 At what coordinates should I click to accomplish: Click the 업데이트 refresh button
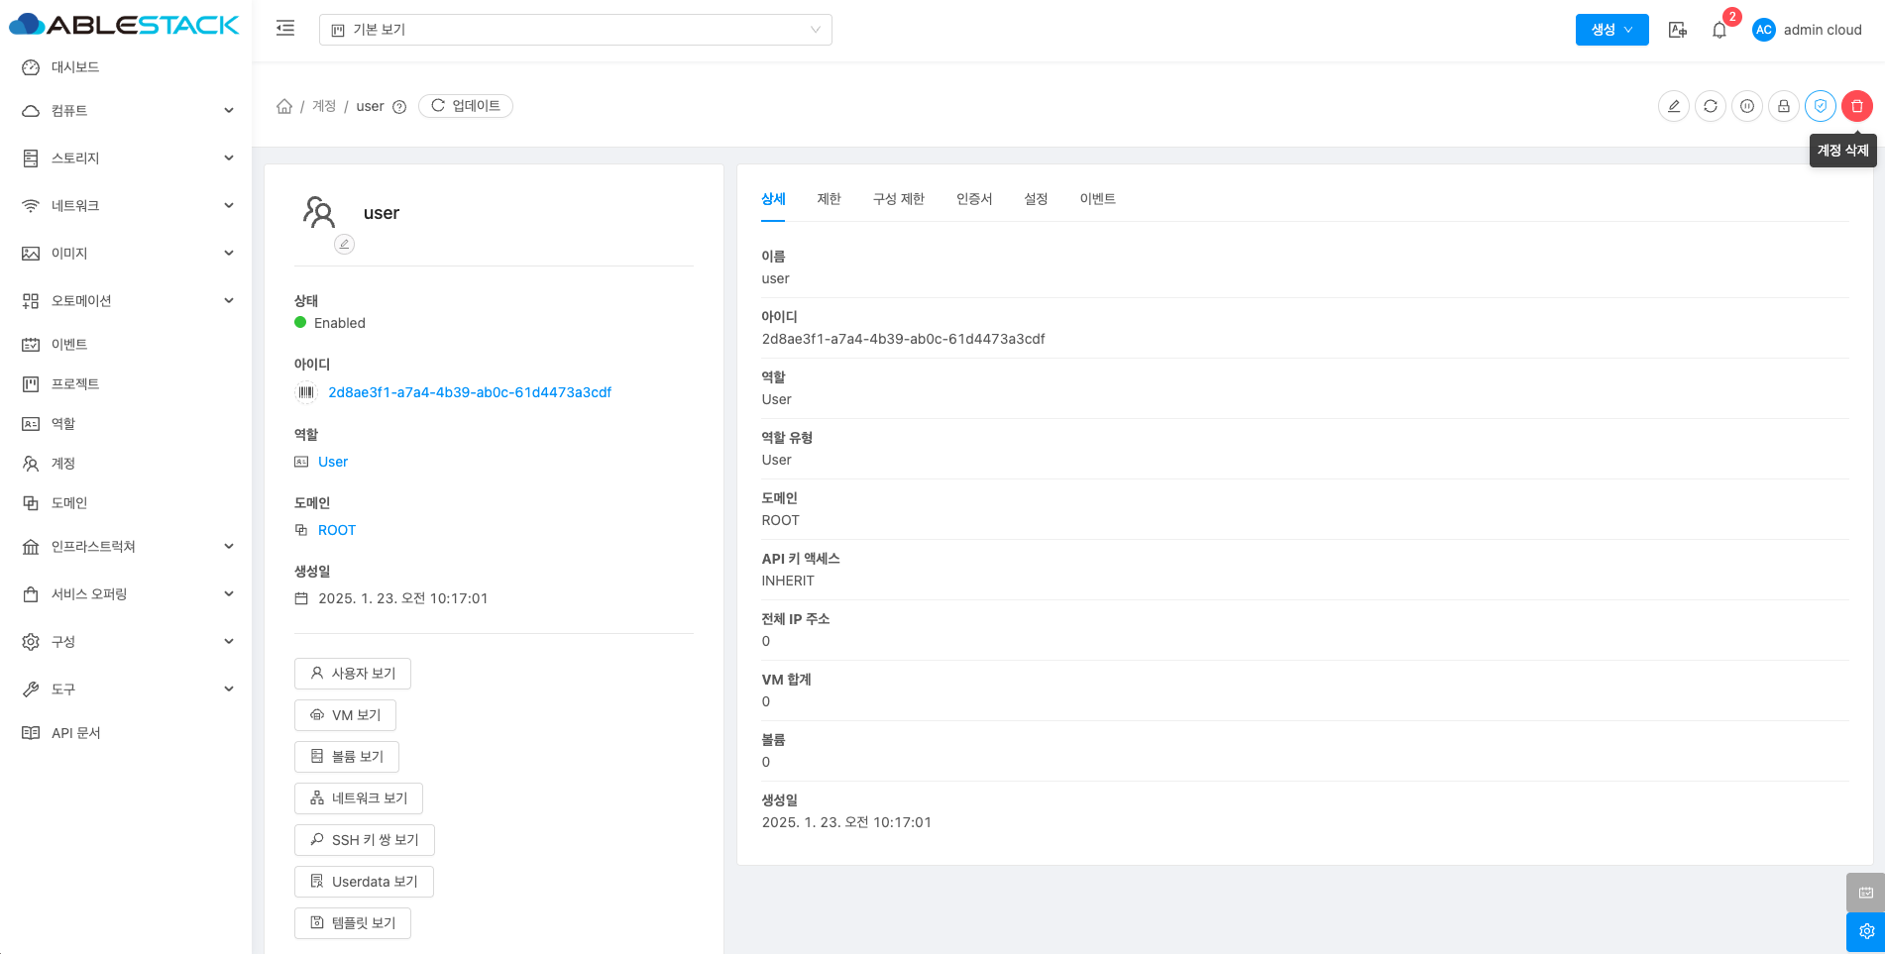click(466, 106)
